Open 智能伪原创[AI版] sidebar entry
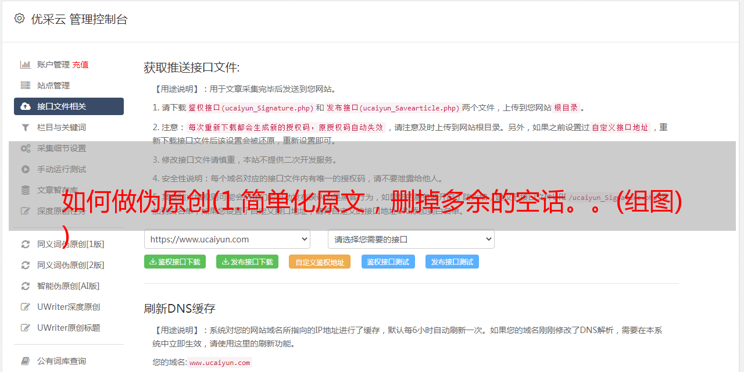Viewport: 744px width, 372px height. 69,286
